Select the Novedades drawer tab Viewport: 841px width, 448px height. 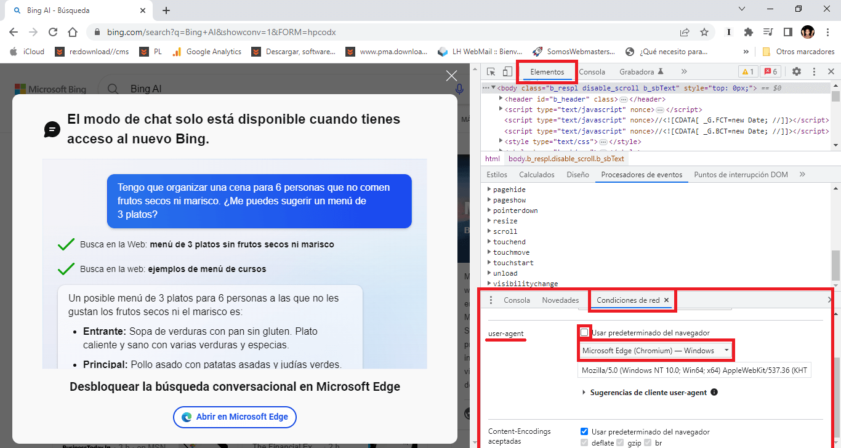560,300
